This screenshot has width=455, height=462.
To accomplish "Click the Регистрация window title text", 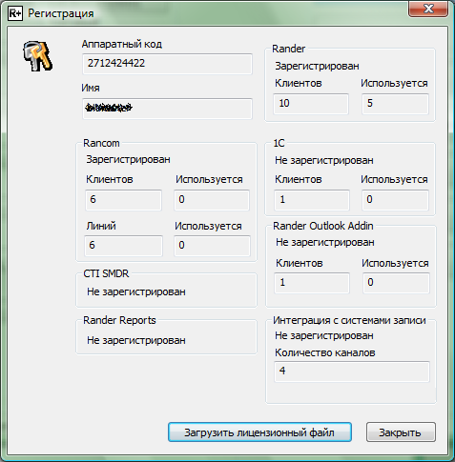I will (x=61, y=13).
